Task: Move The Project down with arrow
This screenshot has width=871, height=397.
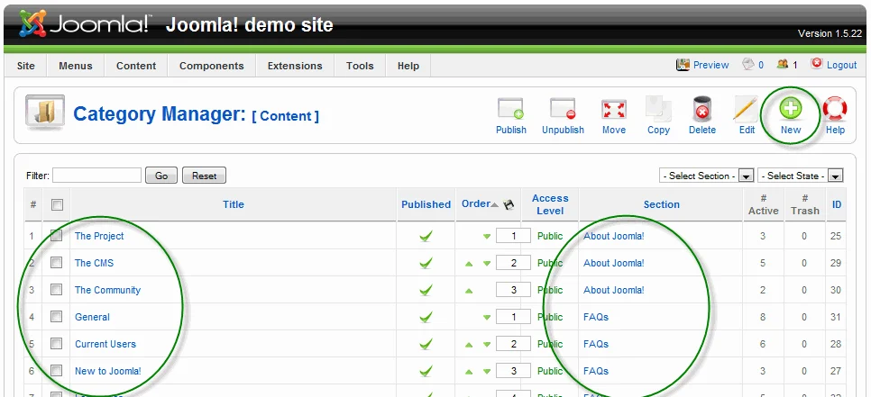Action: [x=487, y=237]
